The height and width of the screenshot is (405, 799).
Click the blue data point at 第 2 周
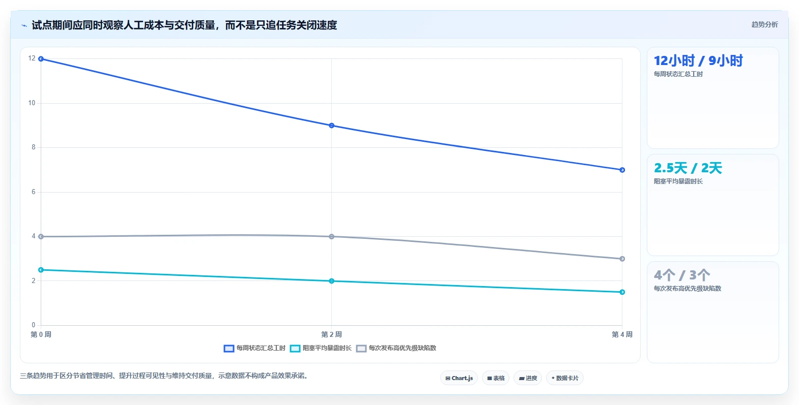(332, 126)
